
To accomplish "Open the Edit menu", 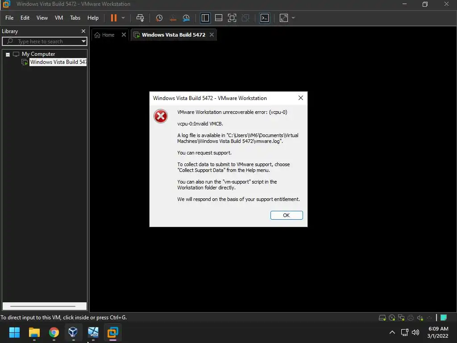I will (25, 18).
